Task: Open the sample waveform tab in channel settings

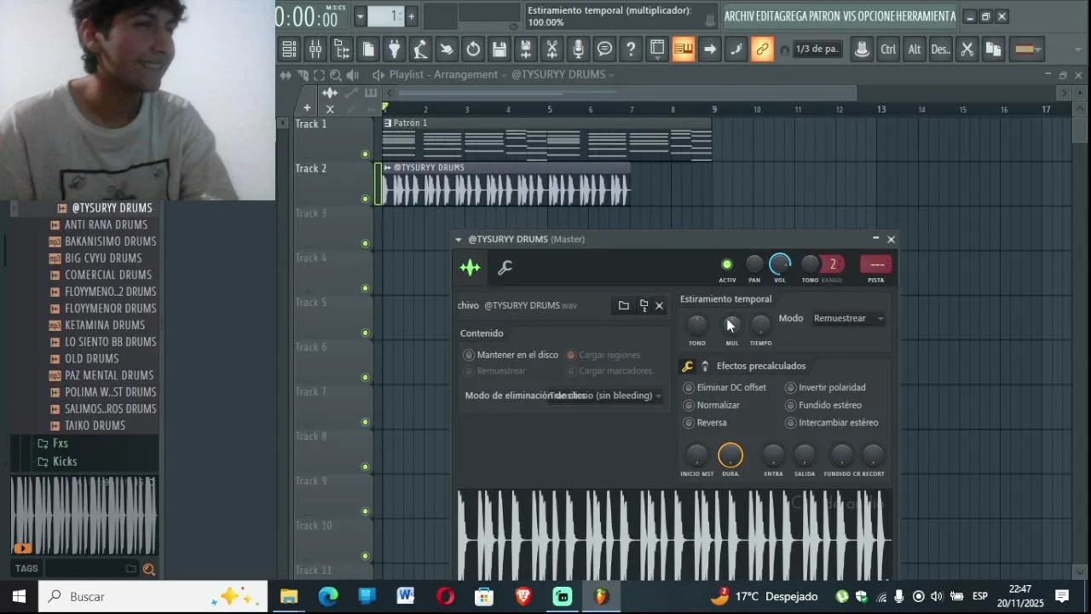Action: [x=470, y=268]
